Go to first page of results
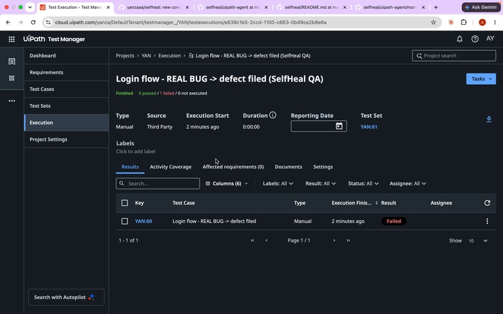This screenshot has height=314, width=503. [x=253, y=240]
